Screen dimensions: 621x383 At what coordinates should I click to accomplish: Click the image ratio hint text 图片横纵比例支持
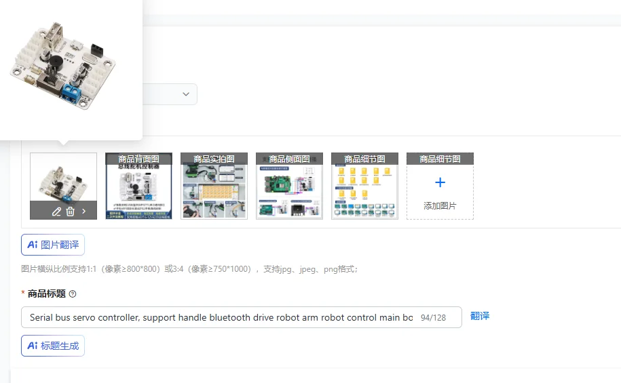(x=189, y=269)
